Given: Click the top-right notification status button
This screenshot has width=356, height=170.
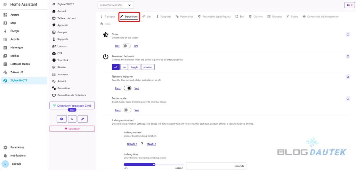Looking at the screenshot, I should pos(349,5).
